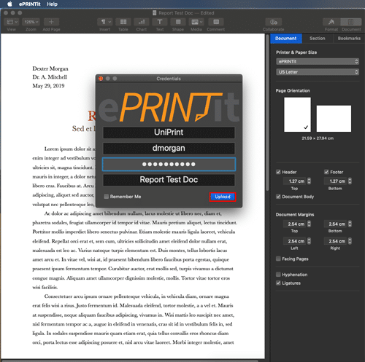The image size is (365, 362).
Task: Open the View toolbar menu
Action: click(x=12, y=22)
